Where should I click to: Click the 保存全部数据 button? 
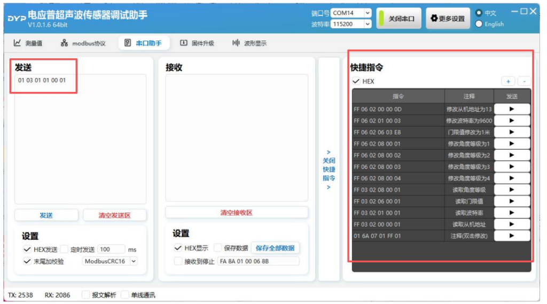click(275, 248)
